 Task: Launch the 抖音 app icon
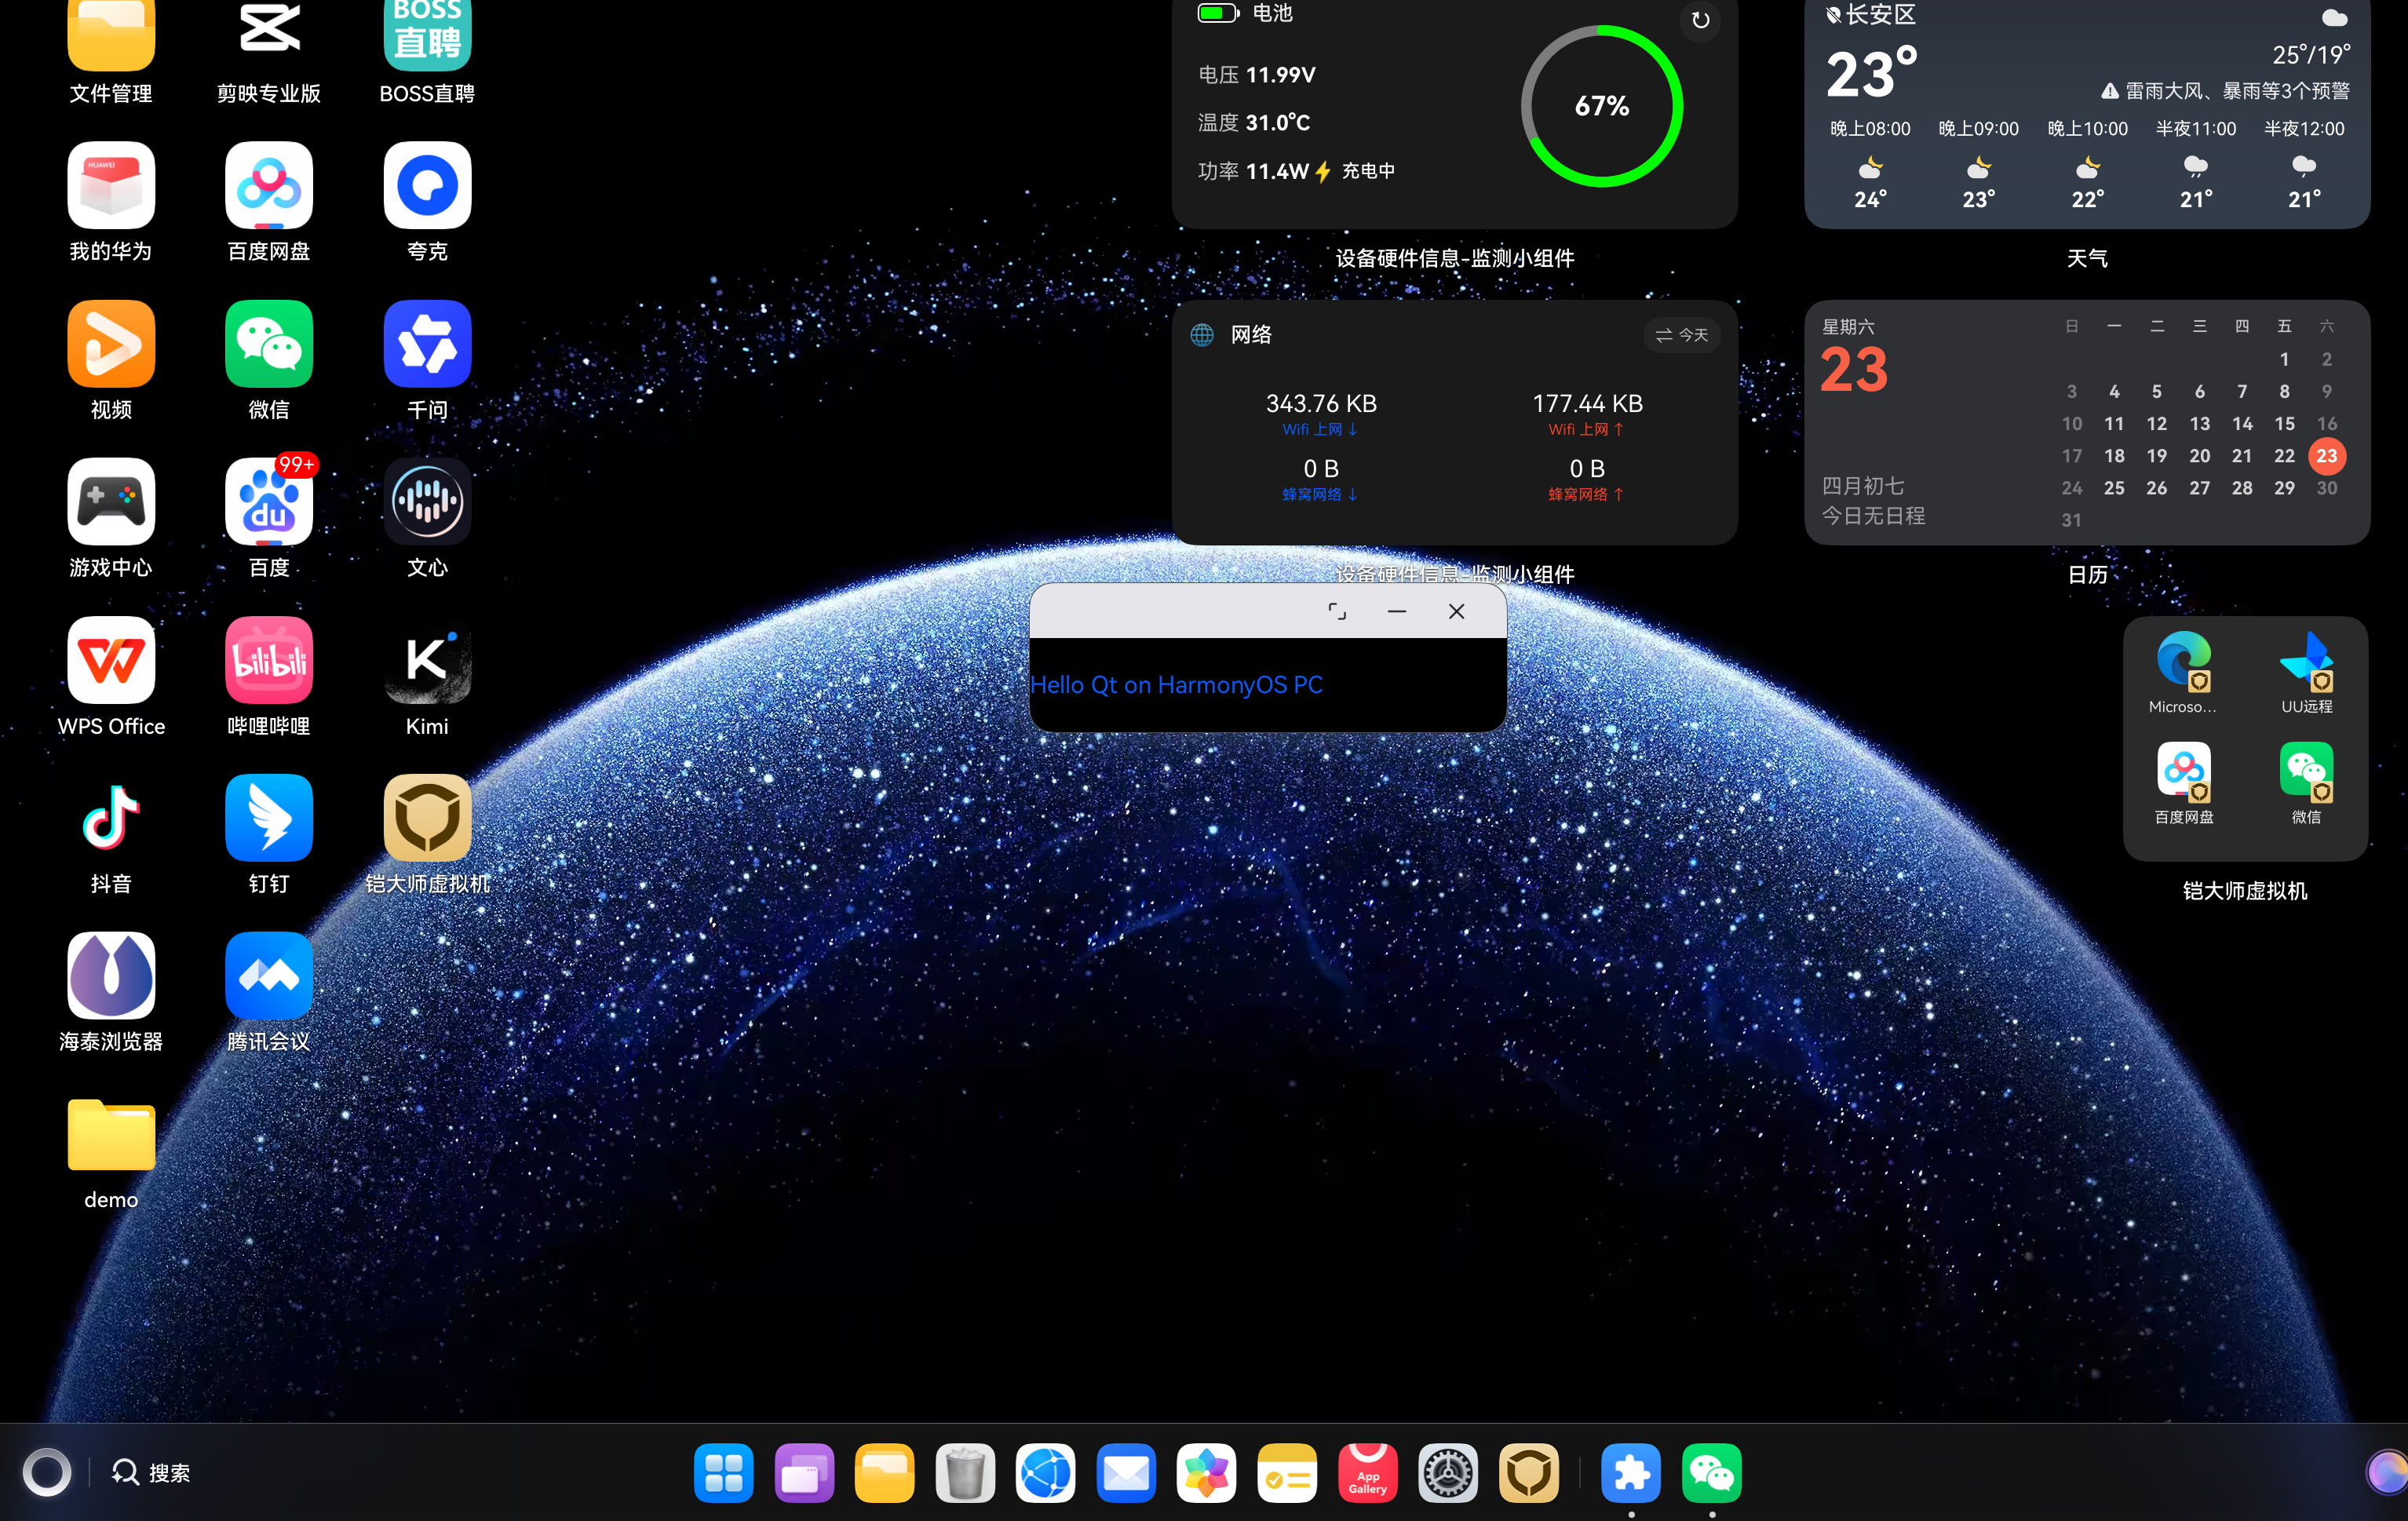coord(111,818)
